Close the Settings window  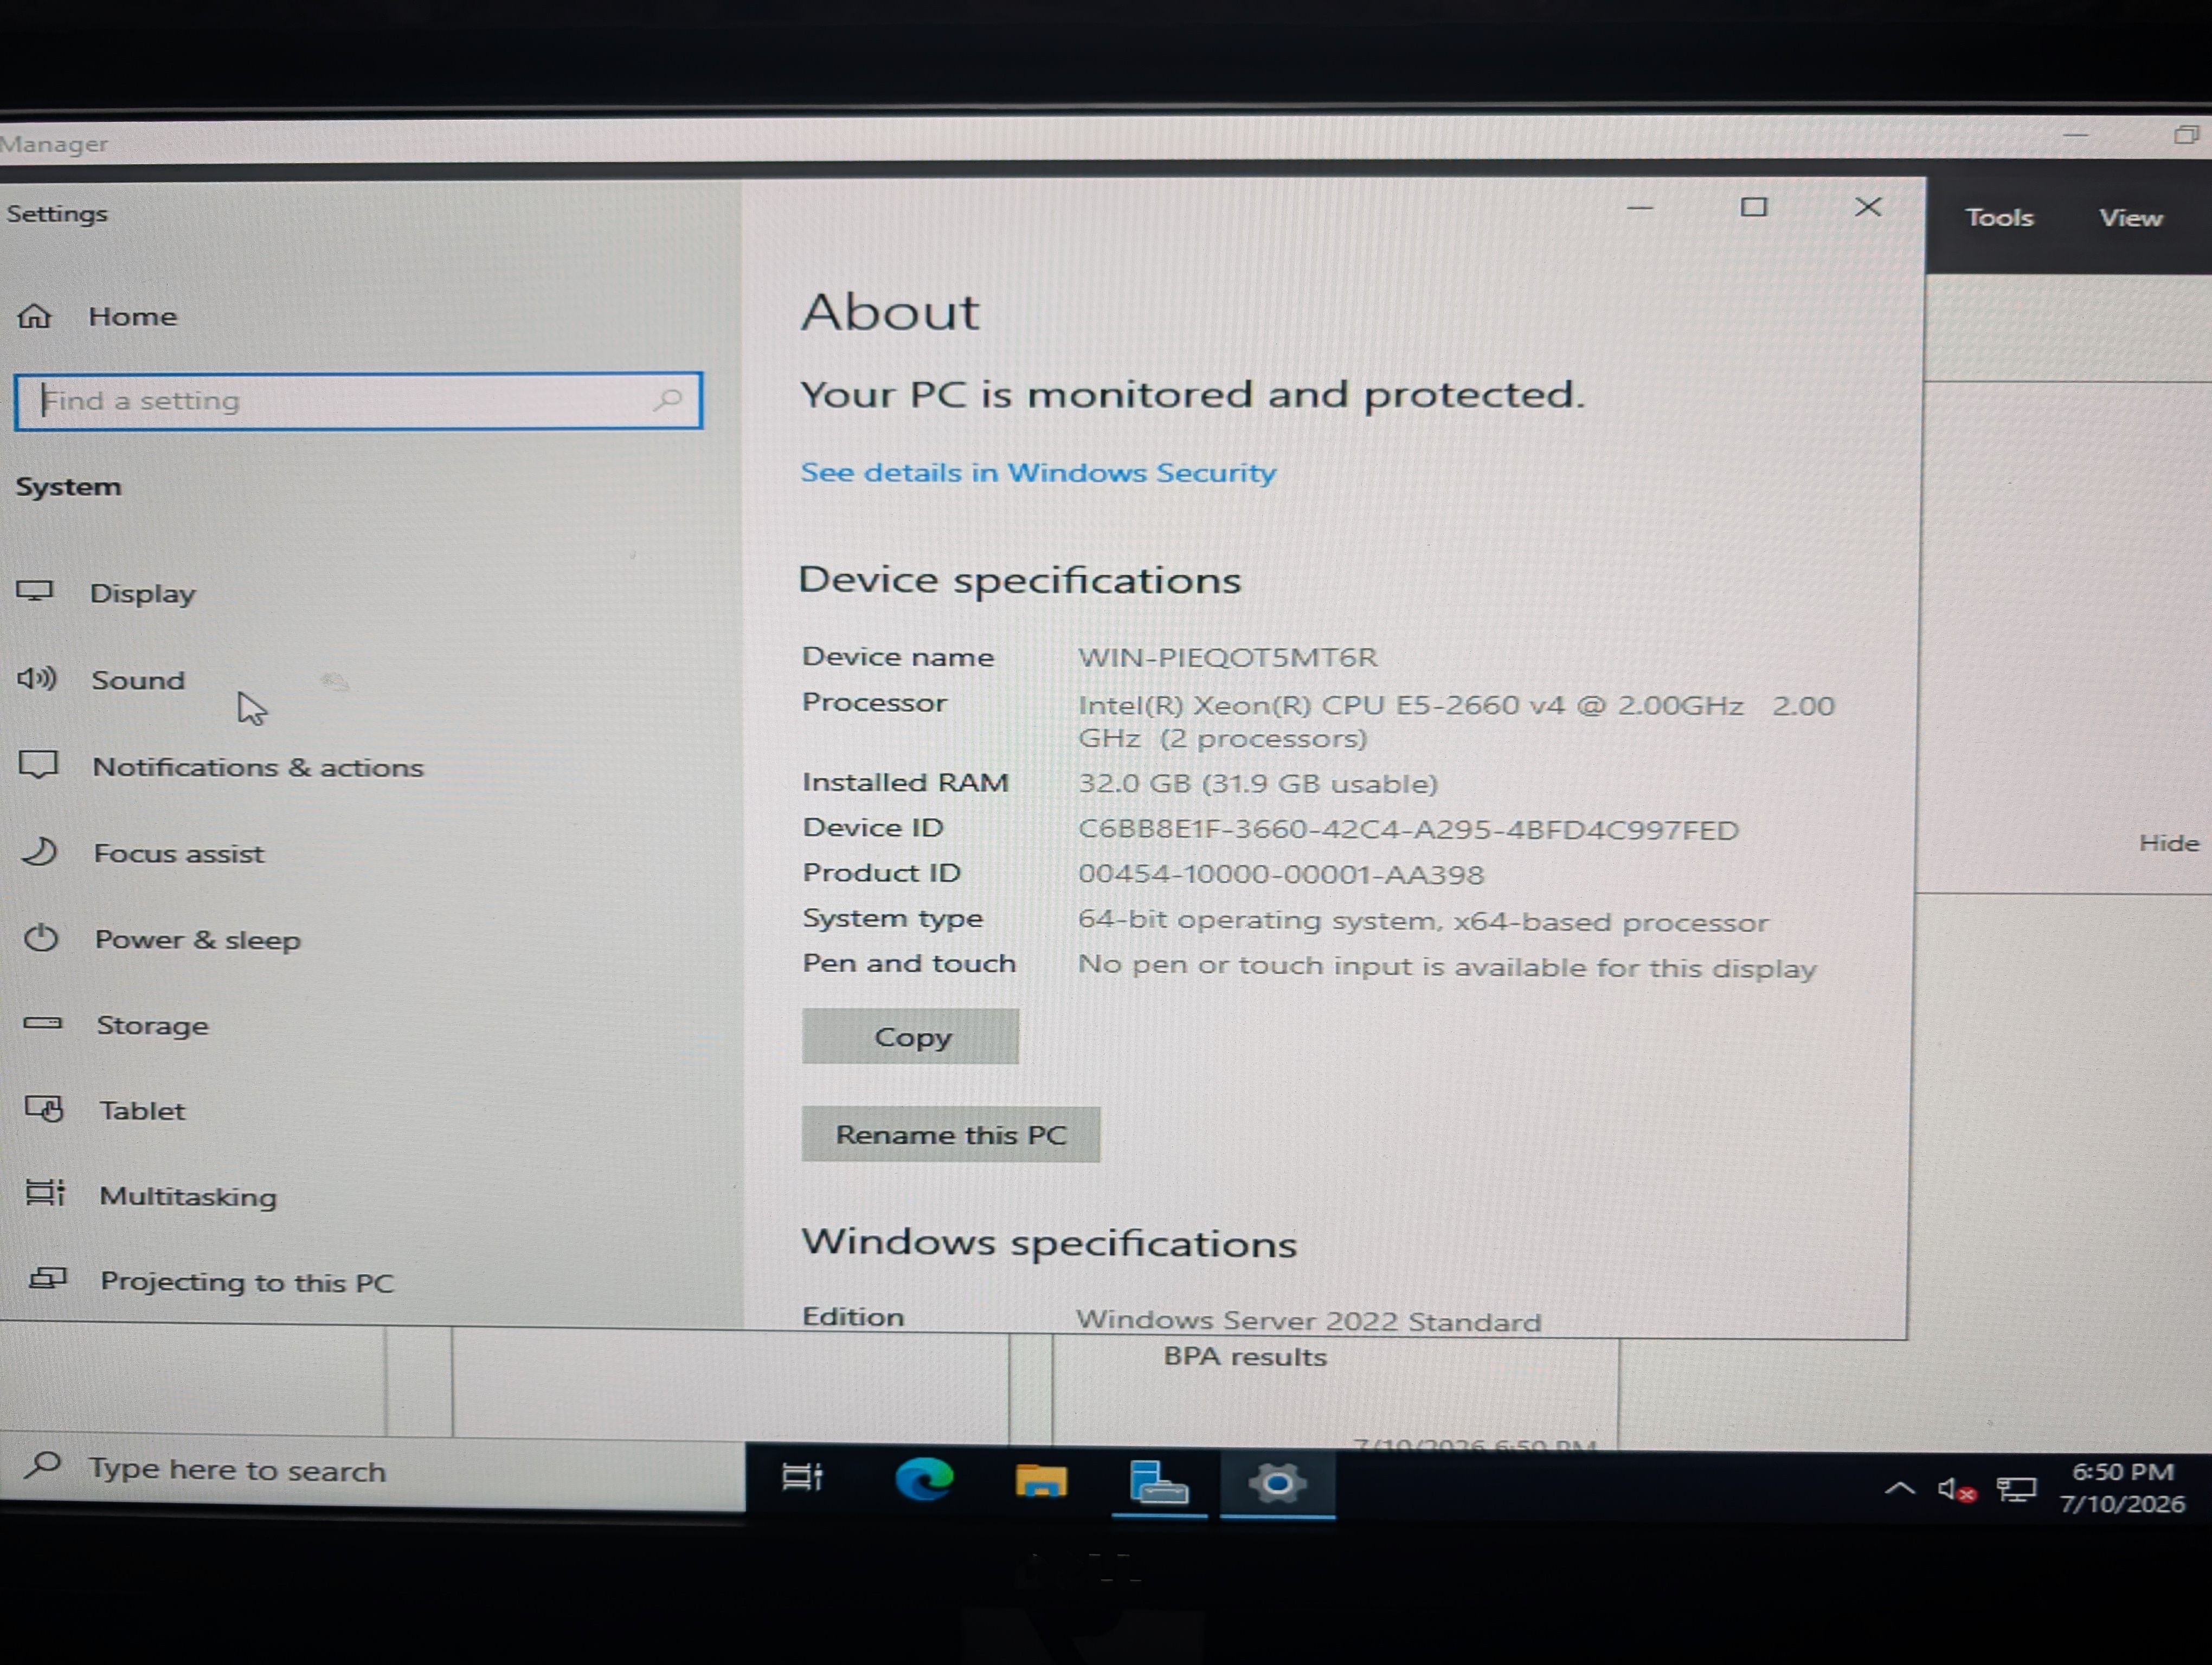[1868, 207]
